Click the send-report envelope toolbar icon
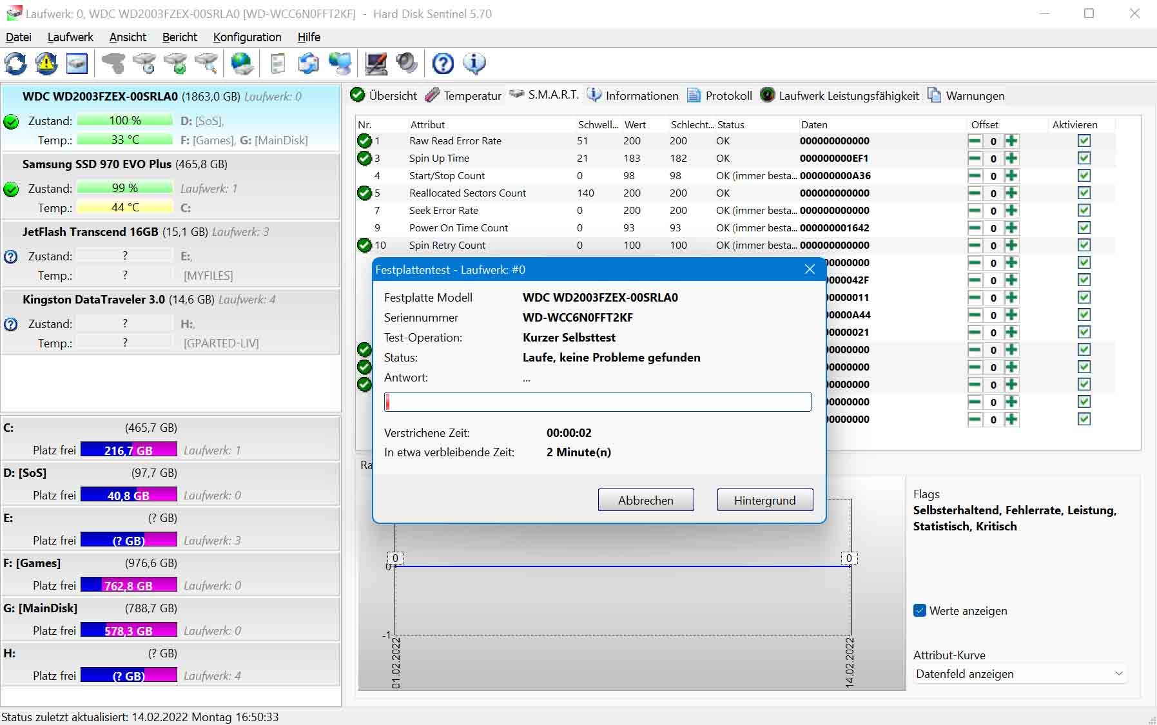1157x725 pixels. pos(309,63)
